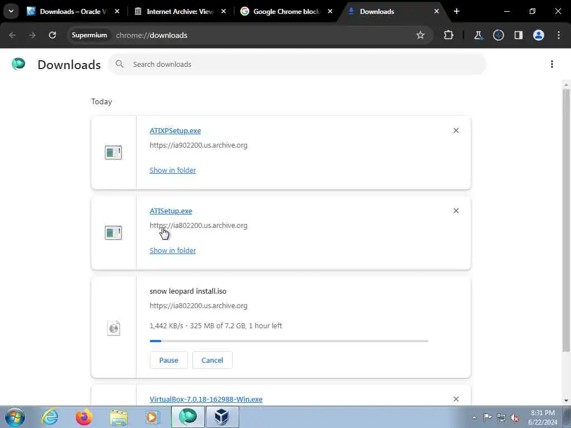Launch Internet Explorer from taskbar

(x=50, y=417)
